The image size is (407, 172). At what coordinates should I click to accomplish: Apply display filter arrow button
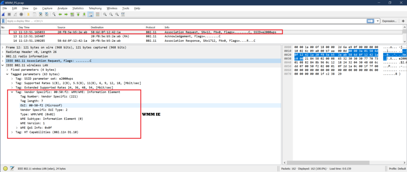tap(370, 21)
